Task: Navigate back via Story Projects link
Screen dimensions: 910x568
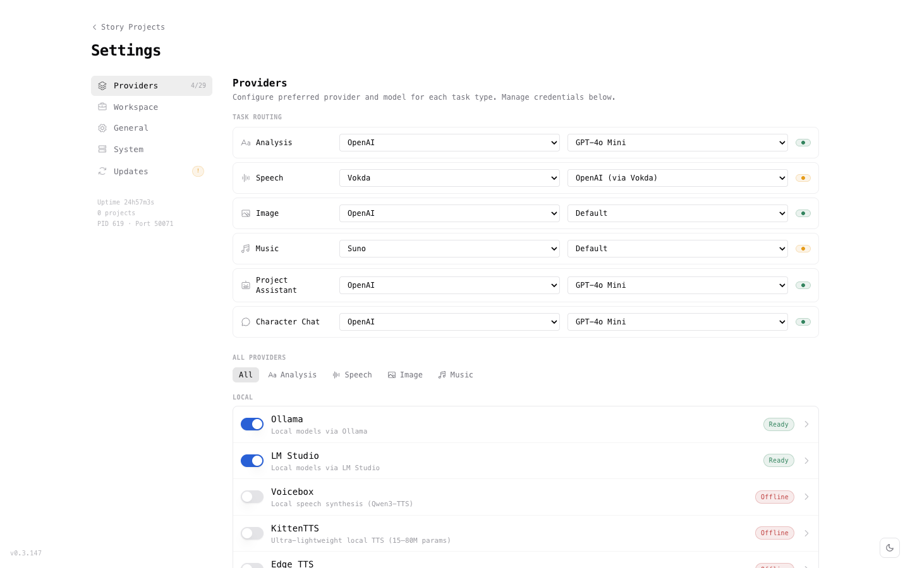Action: [128, 27]
